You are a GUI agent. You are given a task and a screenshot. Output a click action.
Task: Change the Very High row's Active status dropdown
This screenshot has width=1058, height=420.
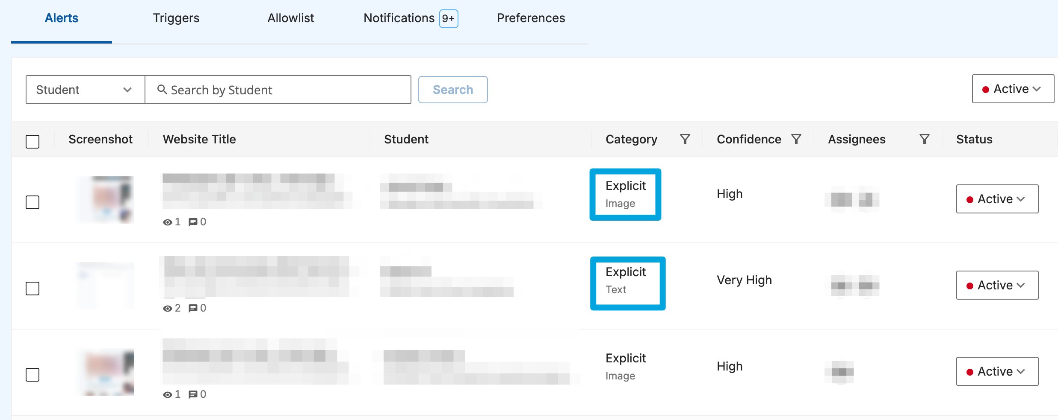coord(997,285)
